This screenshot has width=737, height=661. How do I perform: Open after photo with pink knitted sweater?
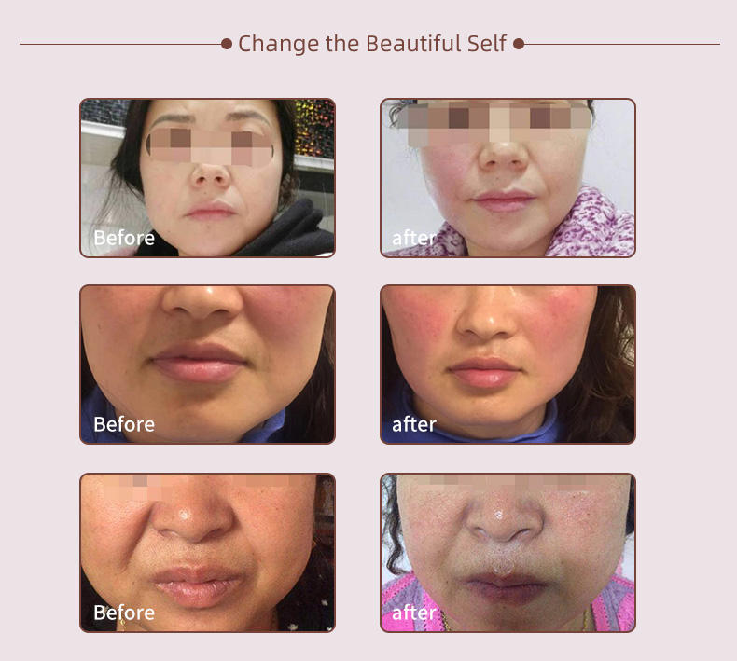pos(508,553)
